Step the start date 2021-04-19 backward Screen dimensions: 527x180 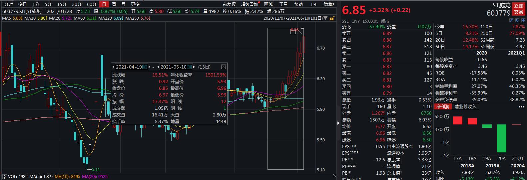(x=113, y=67)
